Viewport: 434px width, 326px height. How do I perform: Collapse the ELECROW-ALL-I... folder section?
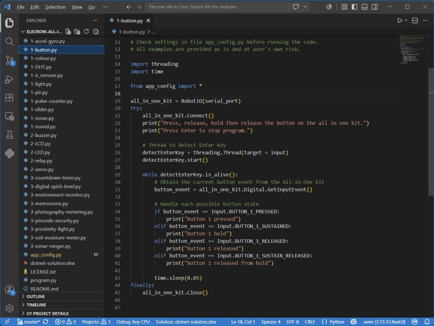(43, 31)
